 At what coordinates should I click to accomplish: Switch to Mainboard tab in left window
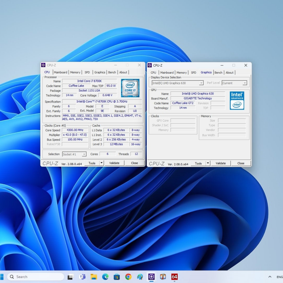click(61, 72)
